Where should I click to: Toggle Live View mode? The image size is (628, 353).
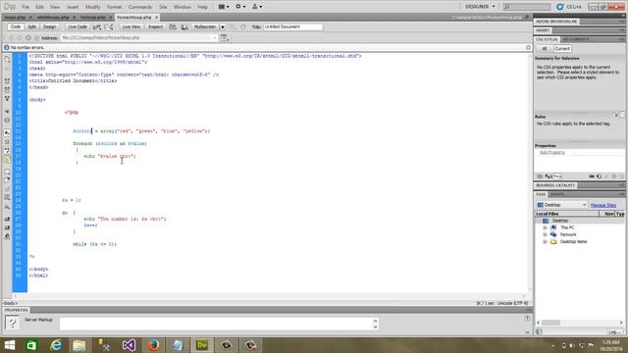point(131,26)
